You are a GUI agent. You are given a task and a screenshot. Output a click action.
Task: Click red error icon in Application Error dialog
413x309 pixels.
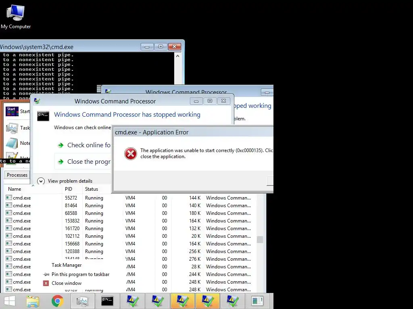click(131, 154)
